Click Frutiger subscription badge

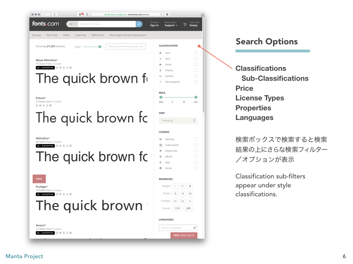[x=45, y=194]
